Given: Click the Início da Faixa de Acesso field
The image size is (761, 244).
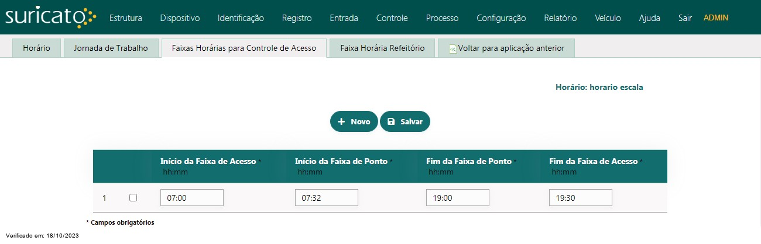Looking at the screenshot, I should pyautogui.click(x=192, y=198).
